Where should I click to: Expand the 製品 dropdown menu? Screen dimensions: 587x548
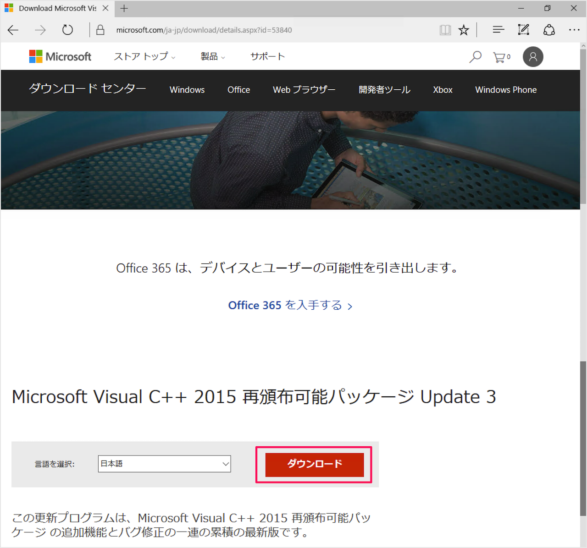tap(213, 56)
